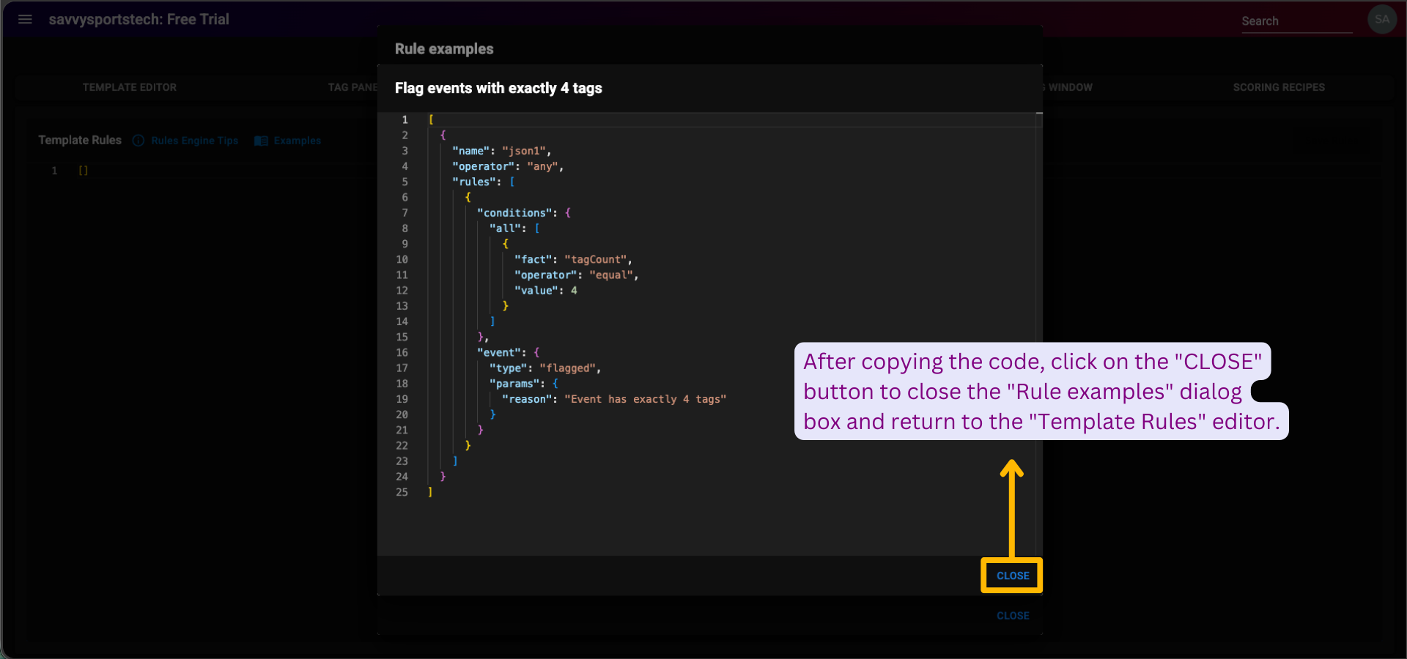Click the lower dimmed CLOSE button
The width and height of the screenshot is (1407, 659).
coord(1013,616)
